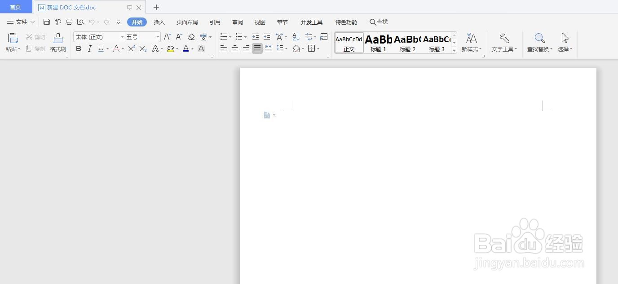This screenshot has height=284, width=618.
Task: Open the highlight color dropdown arrow
Action: [x=176, y=48]
